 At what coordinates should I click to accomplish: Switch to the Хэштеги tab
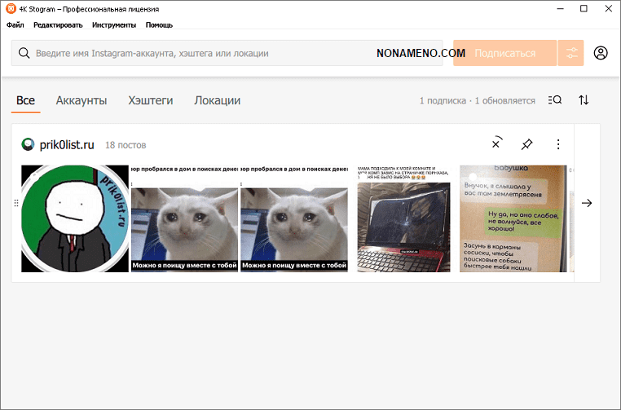[x=151, y=100]
